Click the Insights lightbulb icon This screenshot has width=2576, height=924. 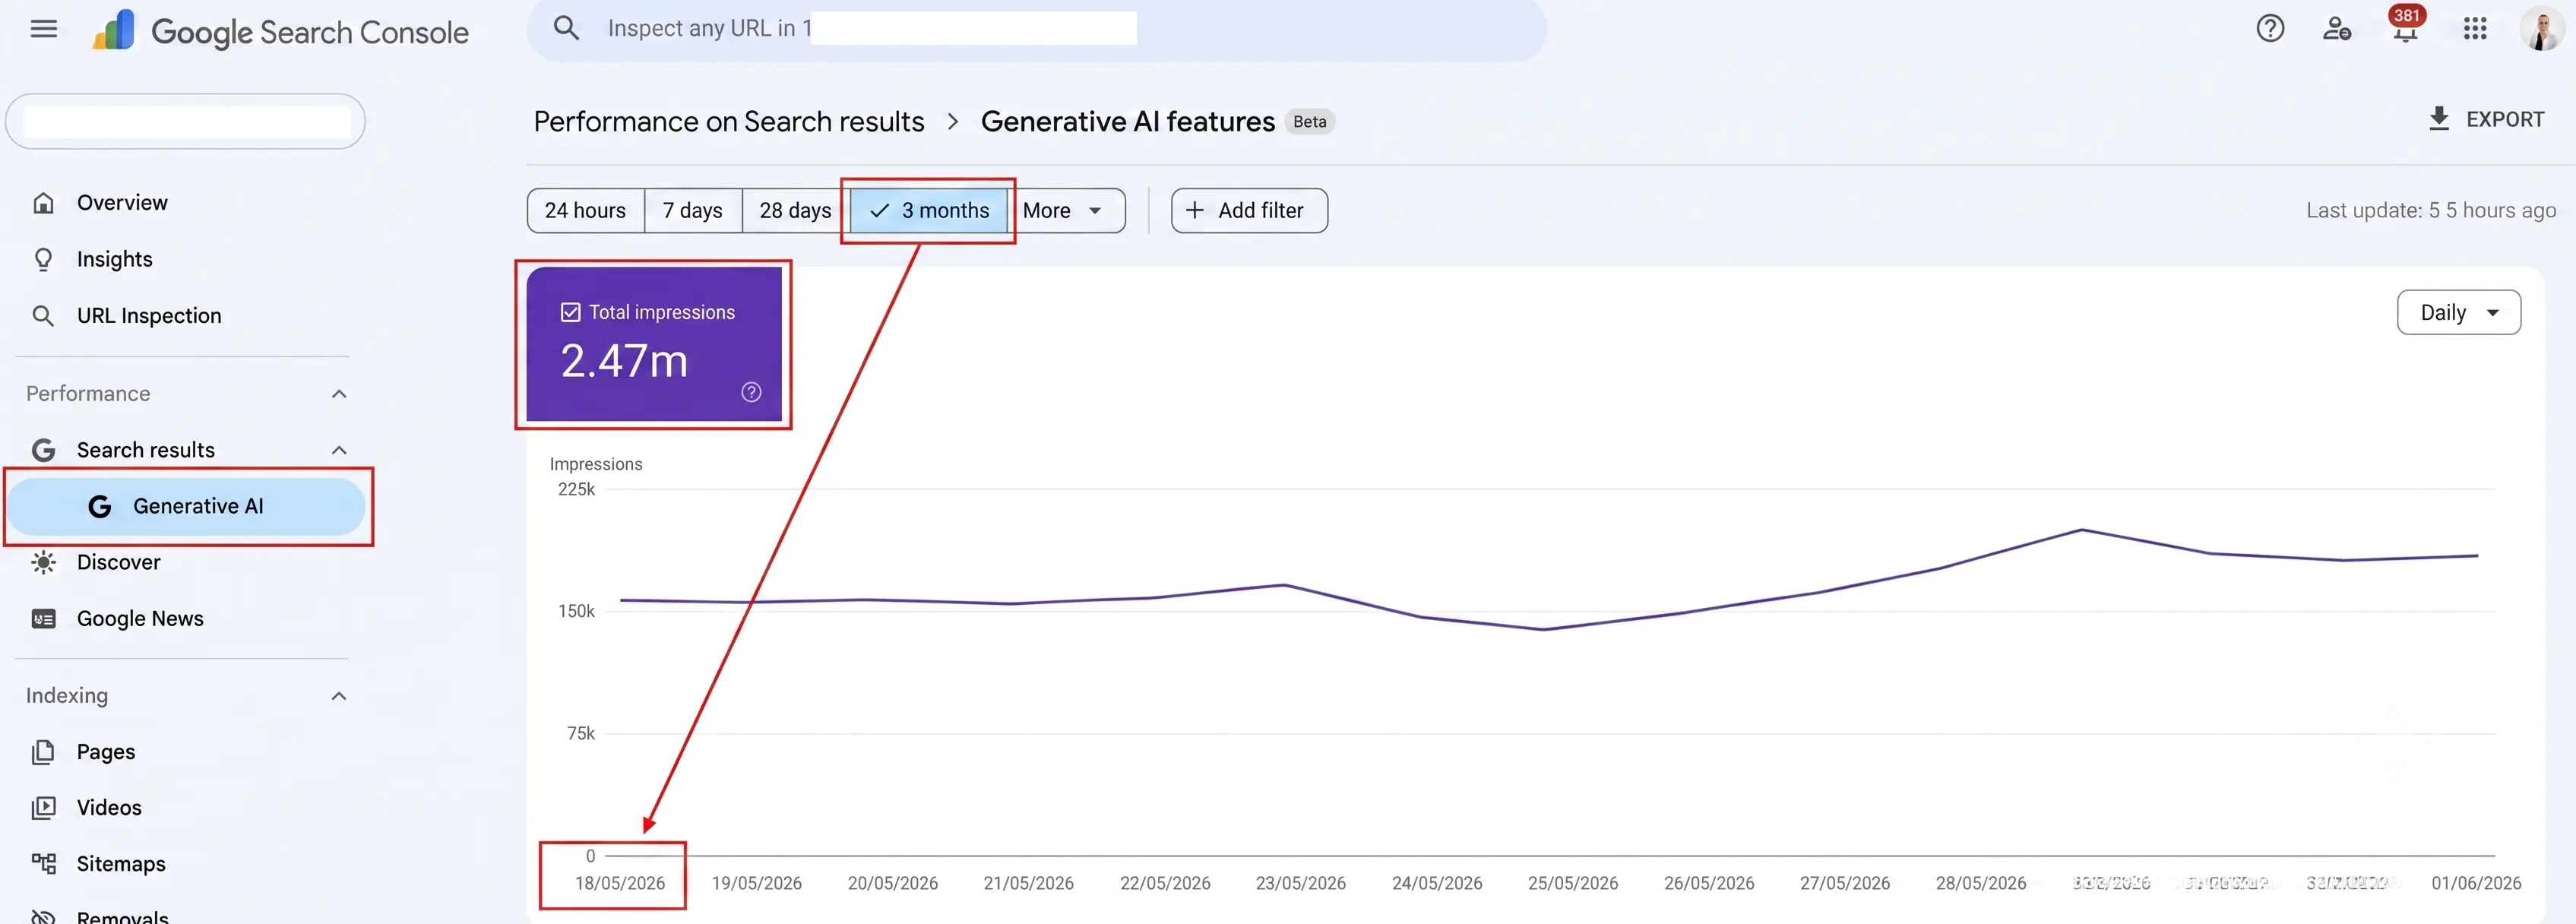coord(43,260)
